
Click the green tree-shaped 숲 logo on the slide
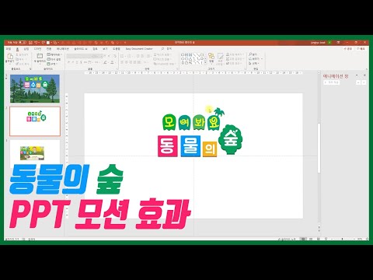[230, 139]
